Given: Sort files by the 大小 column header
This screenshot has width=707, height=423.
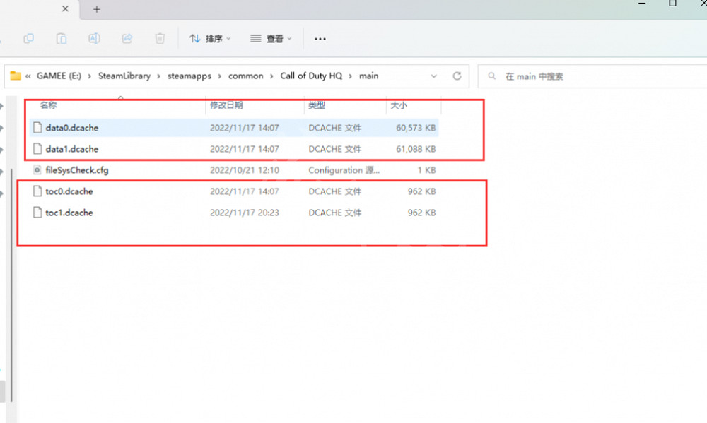Looking at the screenshot, I should (x=397, y=105).
